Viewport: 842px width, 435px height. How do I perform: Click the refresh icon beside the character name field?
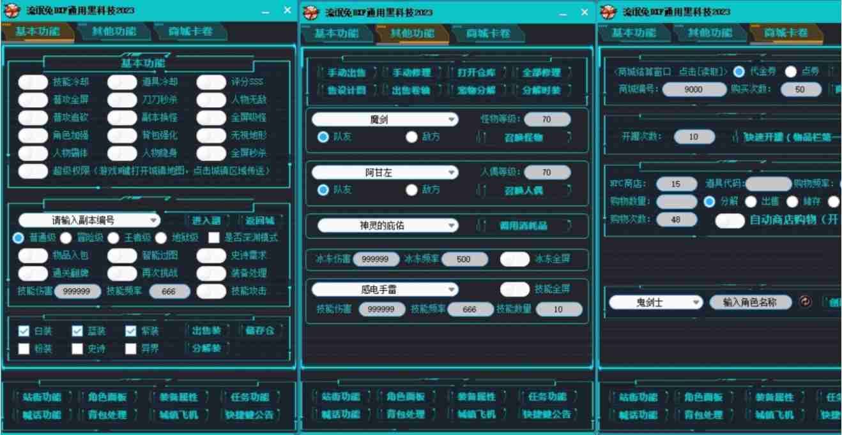pyautogui.click(x=805, y=302)
